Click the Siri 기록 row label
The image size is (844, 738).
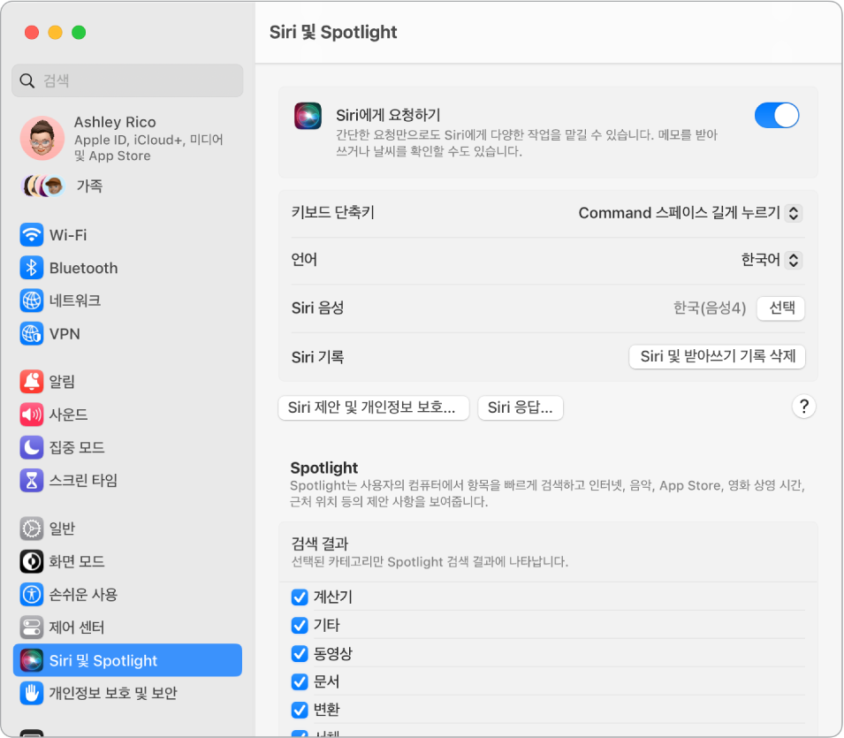[x=317, y=357]
